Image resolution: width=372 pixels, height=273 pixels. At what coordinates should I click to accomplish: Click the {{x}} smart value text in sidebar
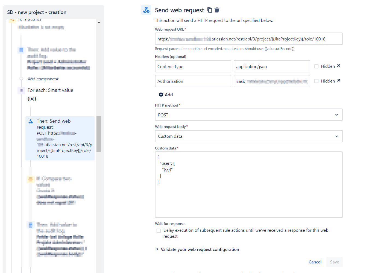pyautogui.click(x=32, y=99)
